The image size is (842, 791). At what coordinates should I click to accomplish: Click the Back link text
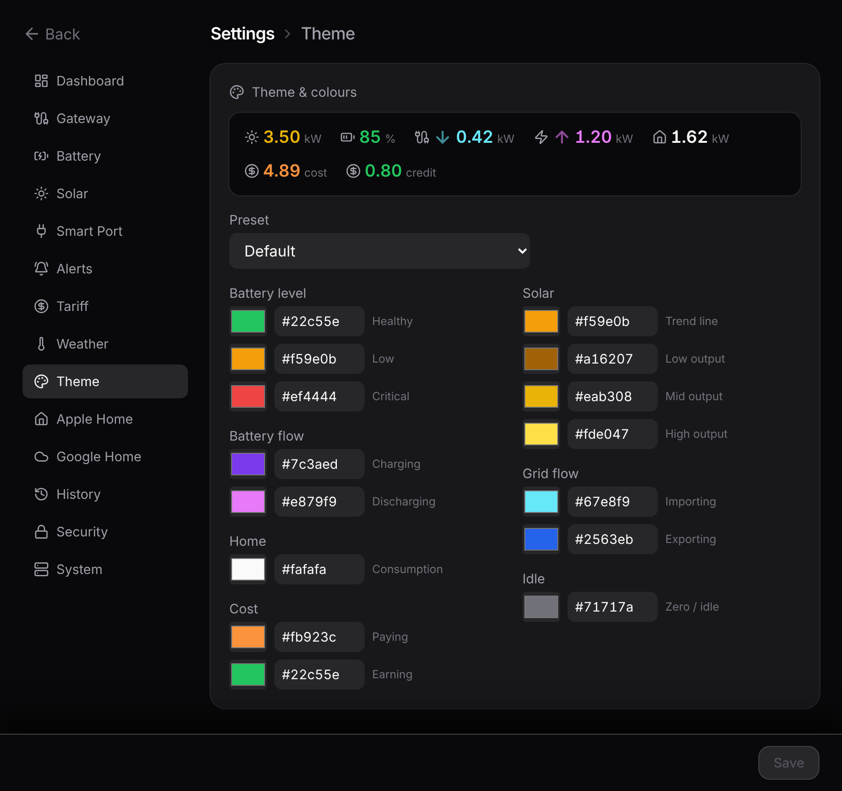pyautogui.click(x=62, y=34)
